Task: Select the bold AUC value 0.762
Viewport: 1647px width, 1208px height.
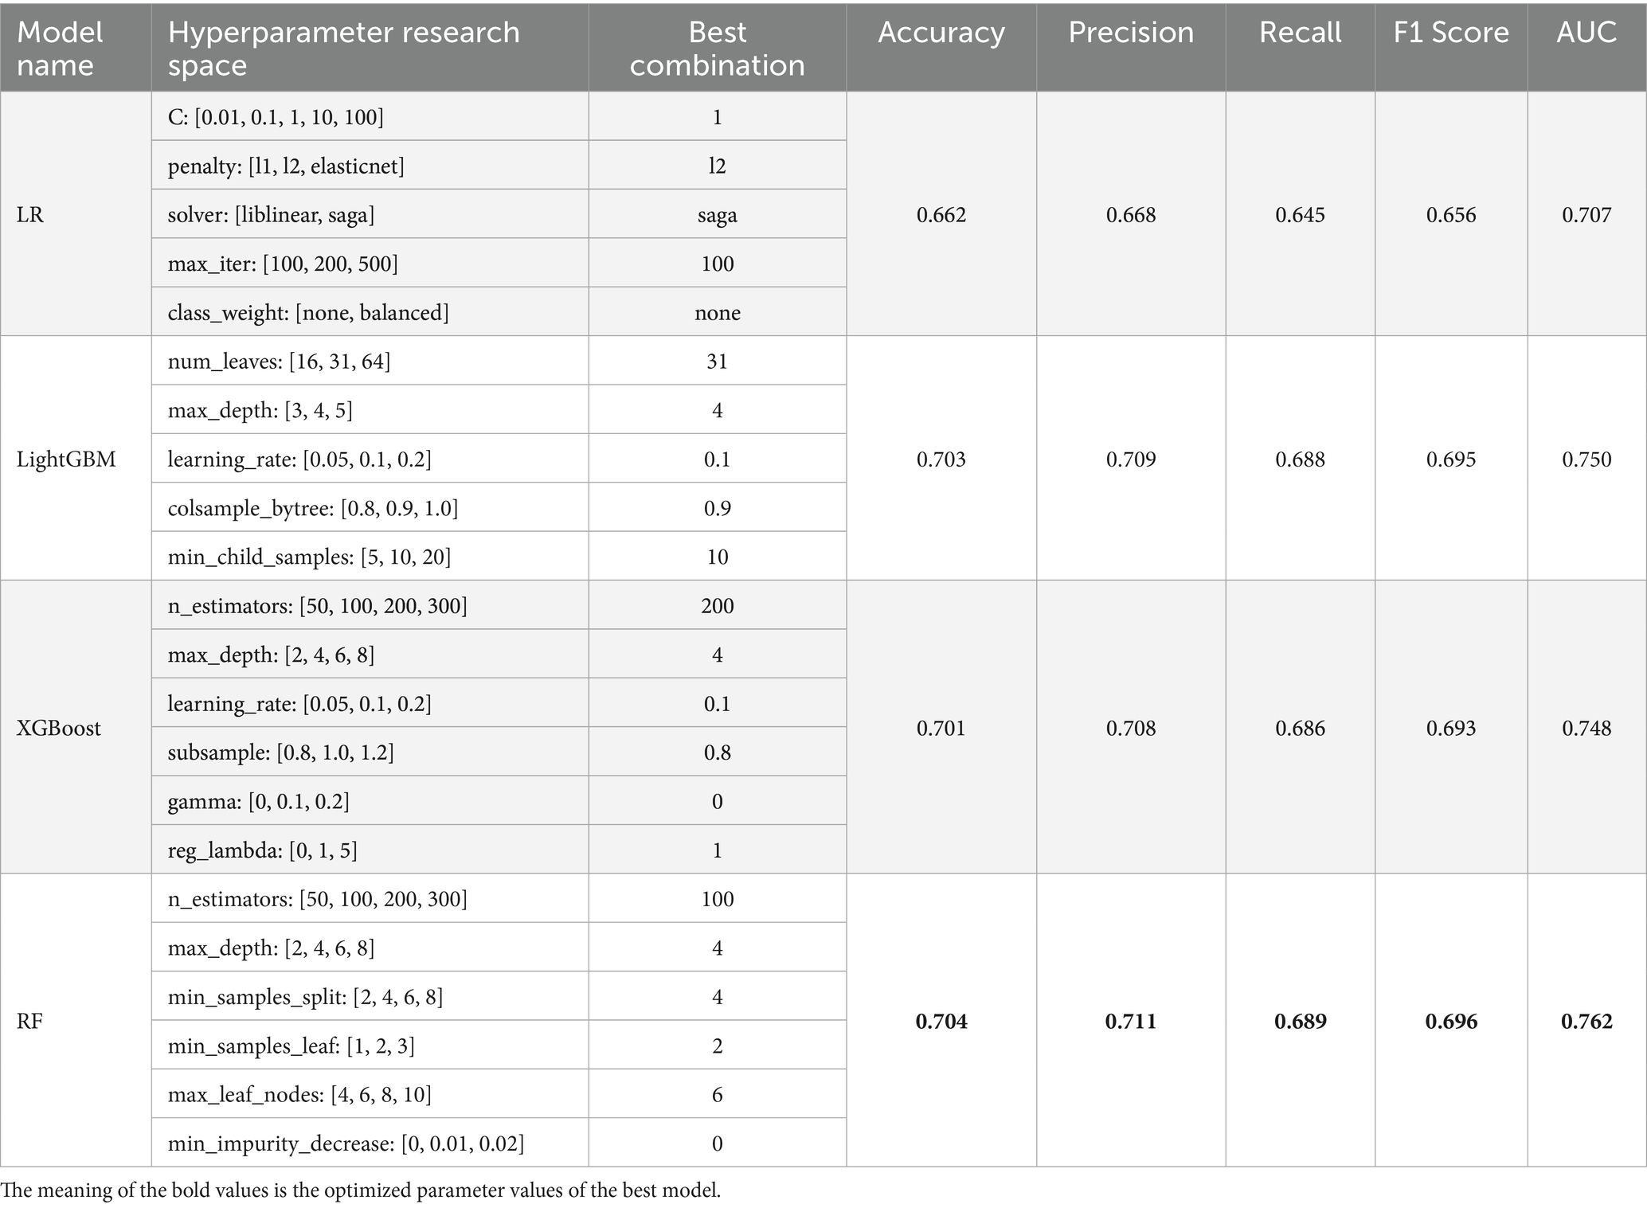Action: click(x=1586, y=1021)
